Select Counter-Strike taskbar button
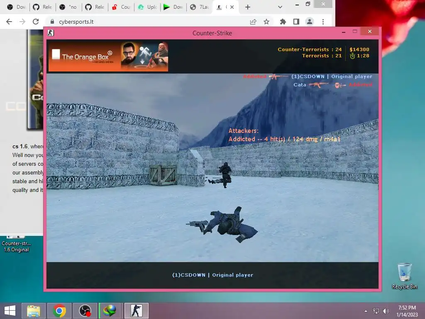This screenshot has width=425, height=319. click(136, 311)
